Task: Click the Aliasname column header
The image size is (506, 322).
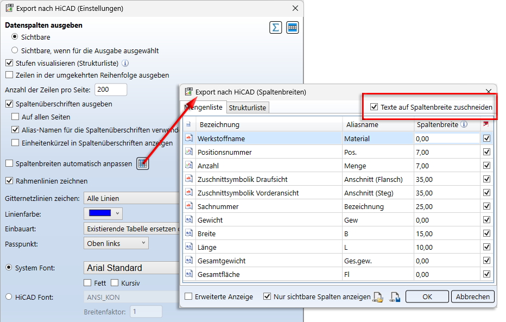Action: pos(378,124)
